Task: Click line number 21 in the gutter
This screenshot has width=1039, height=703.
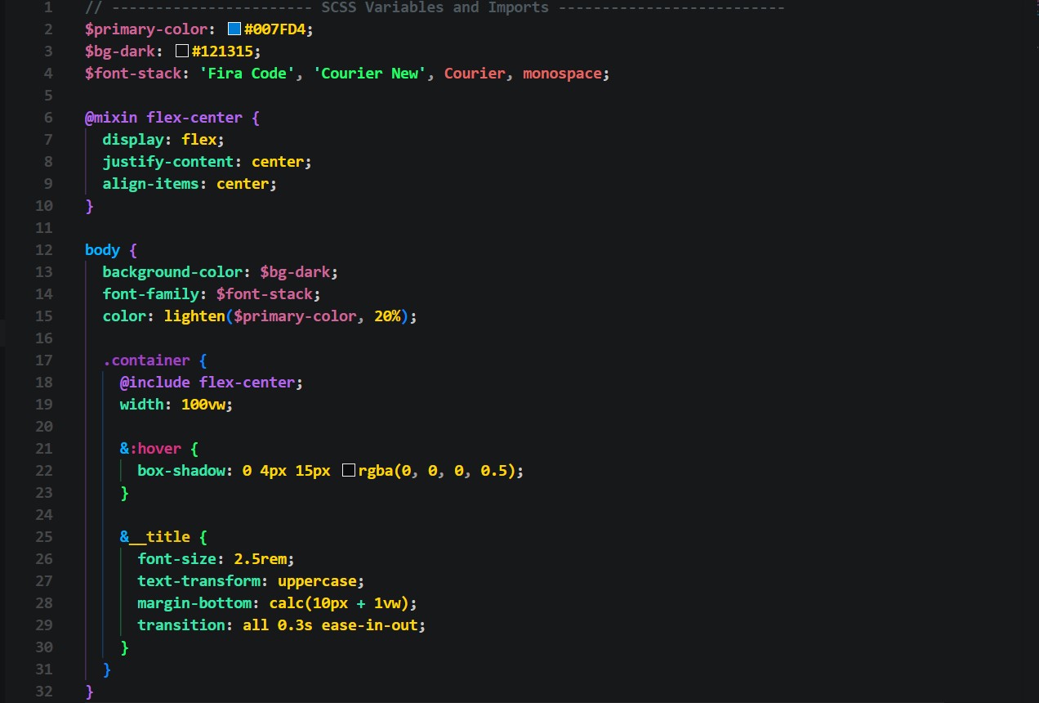Action: [x=44, y=449]
